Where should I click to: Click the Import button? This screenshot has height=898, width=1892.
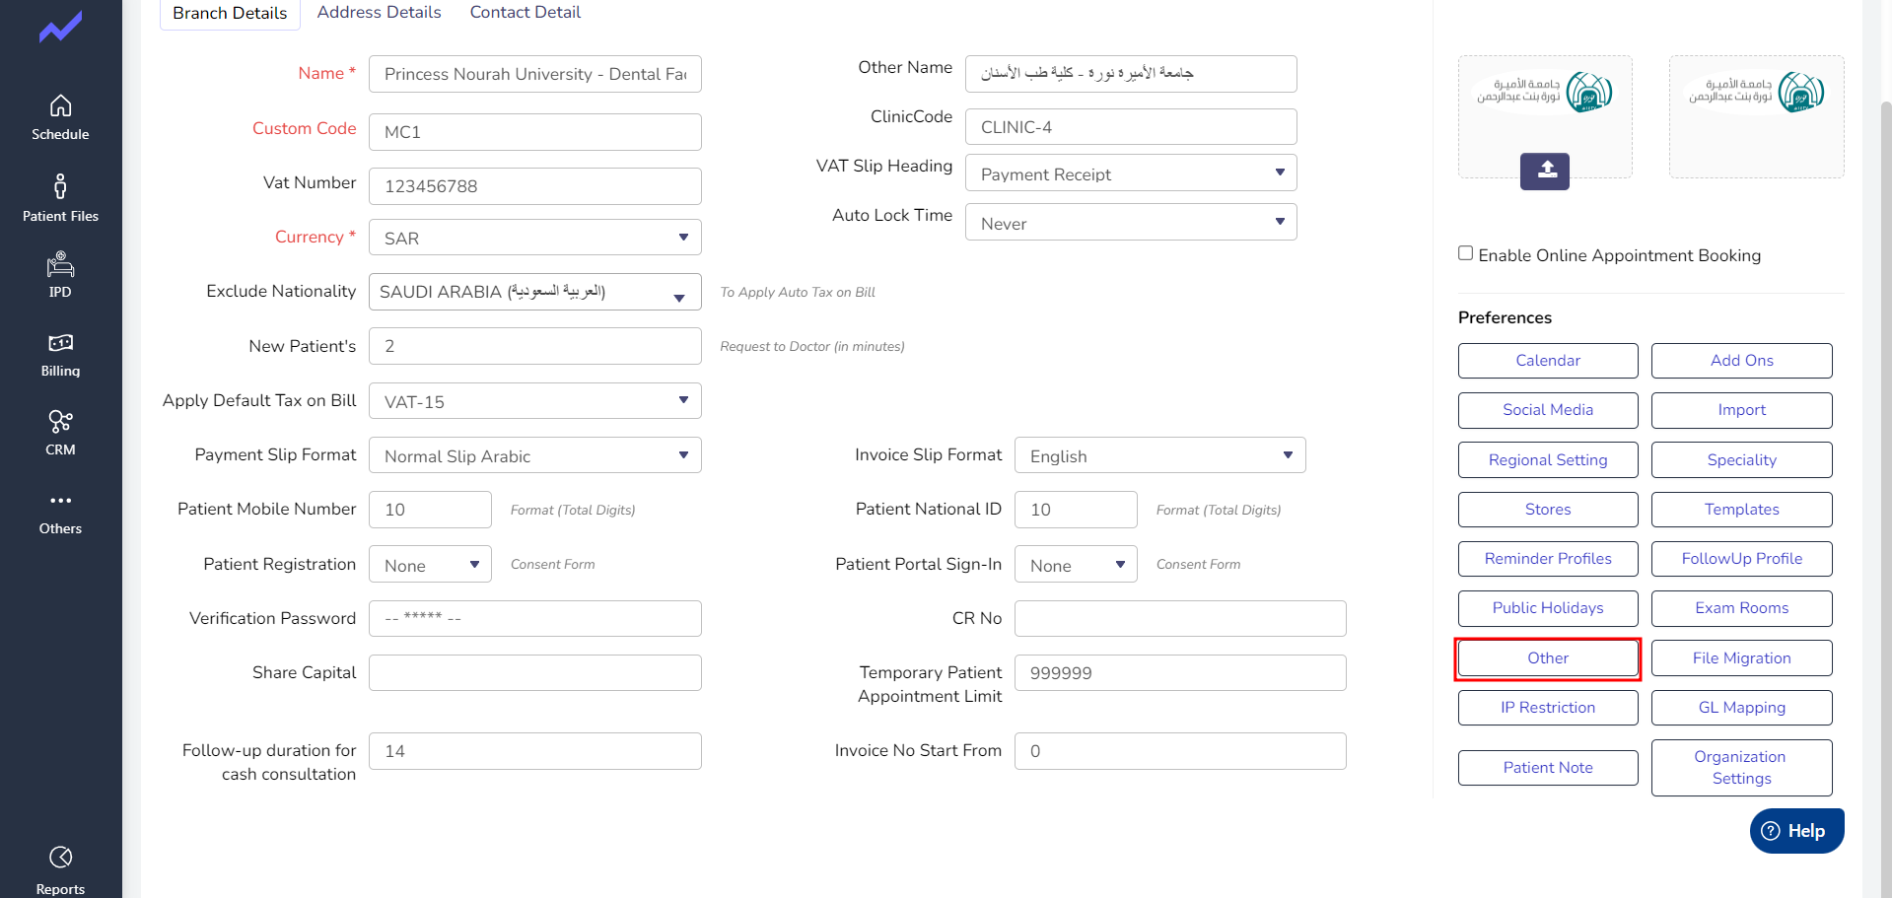1741,410
